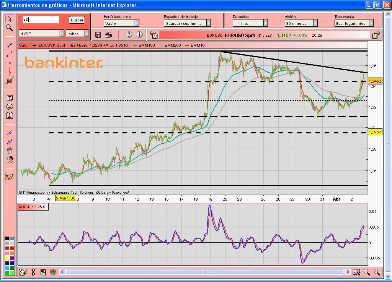Activate the magnifier zoom tool in left toolbar
This screenshot has width=392, height=282.
coord(10,28)
